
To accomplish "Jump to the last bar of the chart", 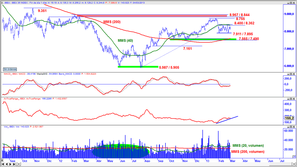I will (14, 164).
